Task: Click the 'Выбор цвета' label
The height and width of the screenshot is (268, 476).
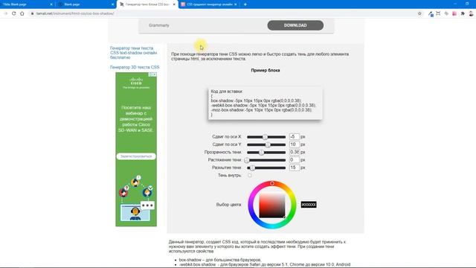Action: coord(228,205)
